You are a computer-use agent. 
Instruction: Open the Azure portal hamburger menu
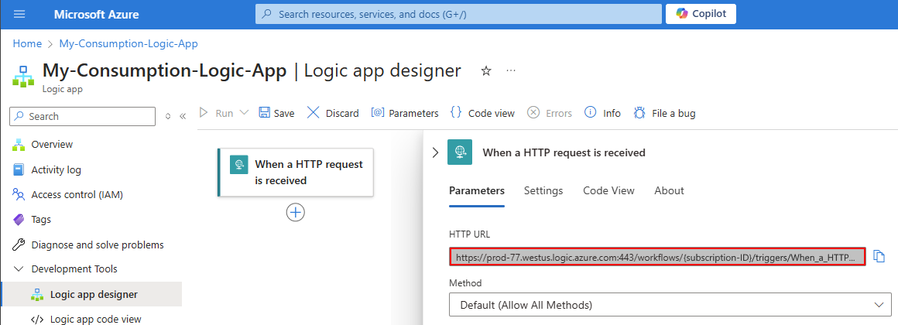coord(20,14)
